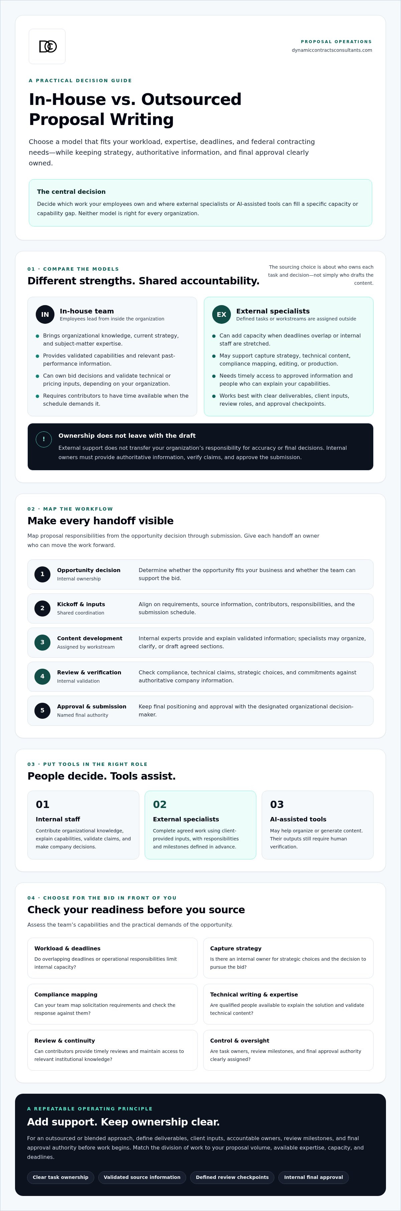Select step 2 Kickoff & inputs circle
This screenshot has width=401, height=1211.
coord(42,608)
